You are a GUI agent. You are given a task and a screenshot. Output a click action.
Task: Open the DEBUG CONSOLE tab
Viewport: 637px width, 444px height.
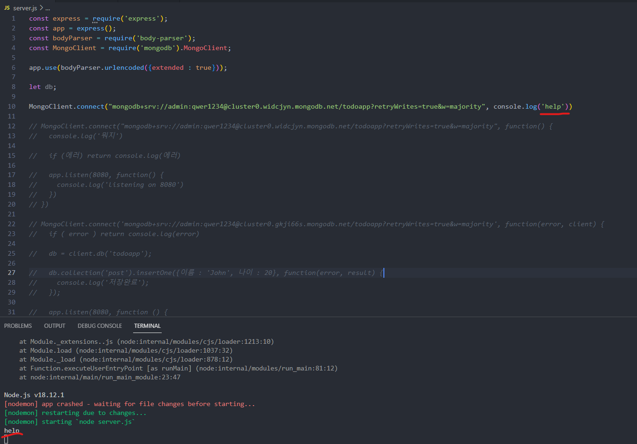click(x=100, y=326)
